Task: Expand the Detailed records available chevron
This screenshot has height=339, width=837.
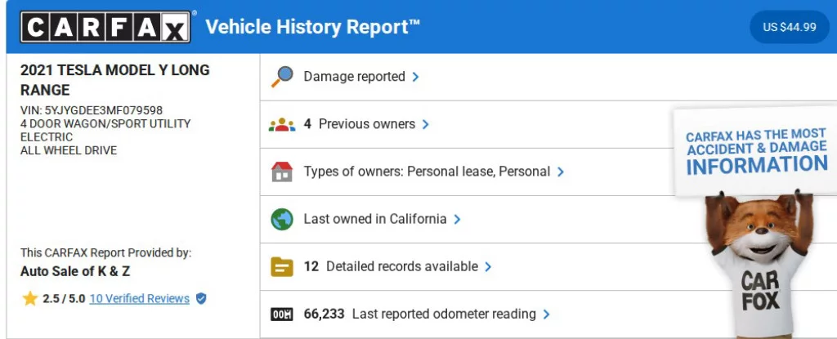Action: (488, 267)
